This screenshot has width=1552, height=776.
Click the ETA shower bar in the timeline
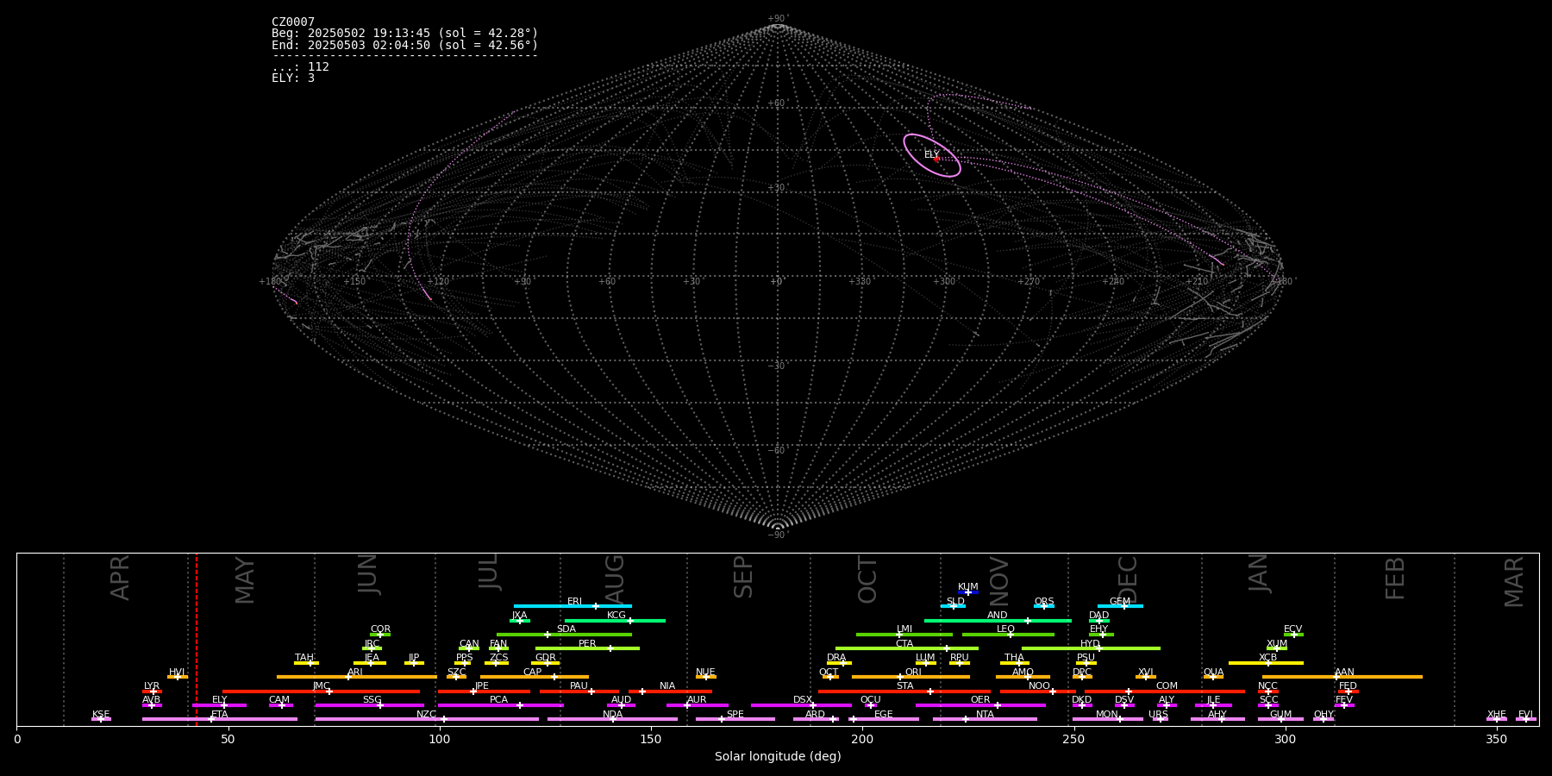[220, 719]
